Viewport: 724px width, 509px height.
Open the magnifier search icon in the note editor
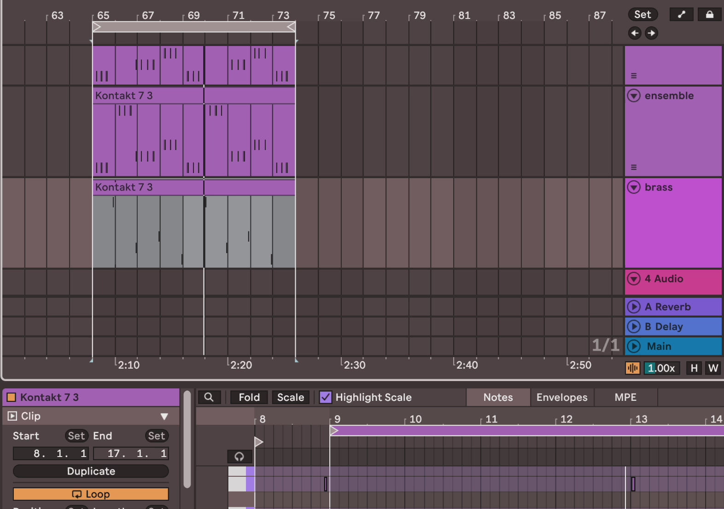click(209, 397)
